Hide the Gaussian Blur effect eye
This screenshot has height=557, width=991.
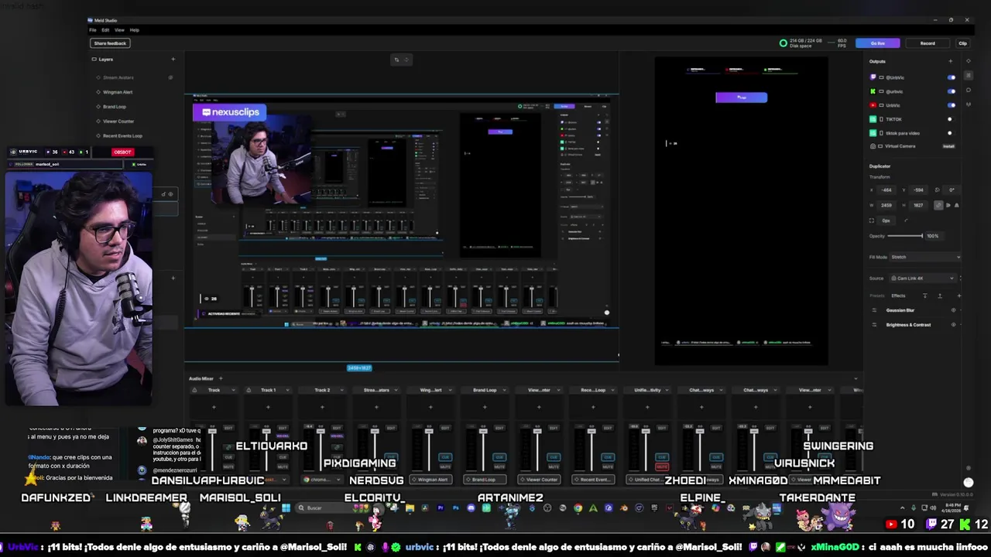[953, 310]
